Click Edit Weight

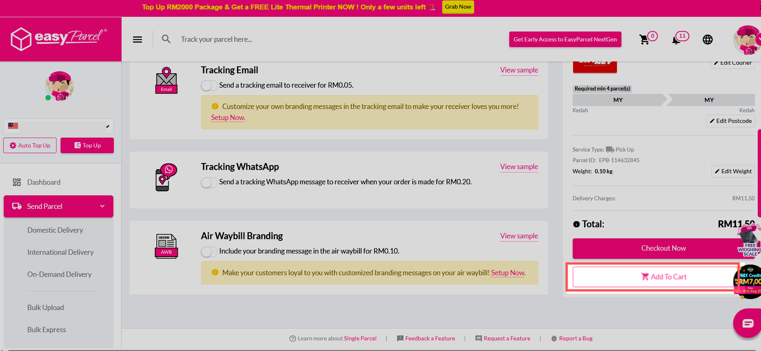733,171
